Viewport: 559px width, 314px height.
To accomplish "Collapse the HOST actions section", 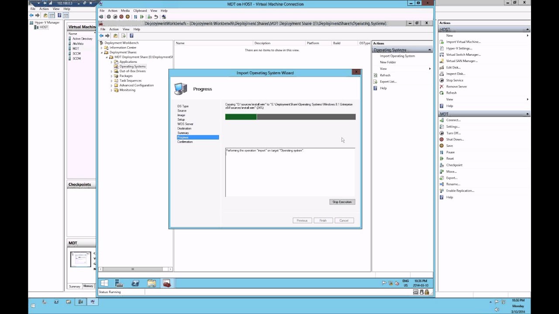I will pyautogui.click(x=528, y=30).
